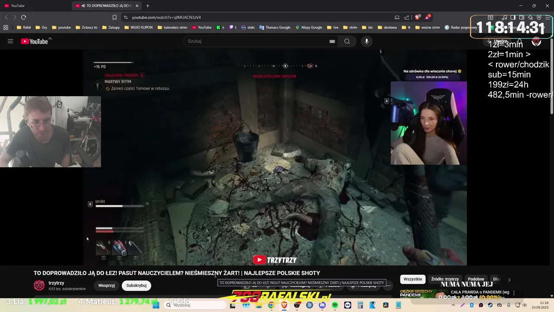Select the 'Źródło: trzytrzy' filter chip
This screenshot has width=554, height=312.
point(445,279)
